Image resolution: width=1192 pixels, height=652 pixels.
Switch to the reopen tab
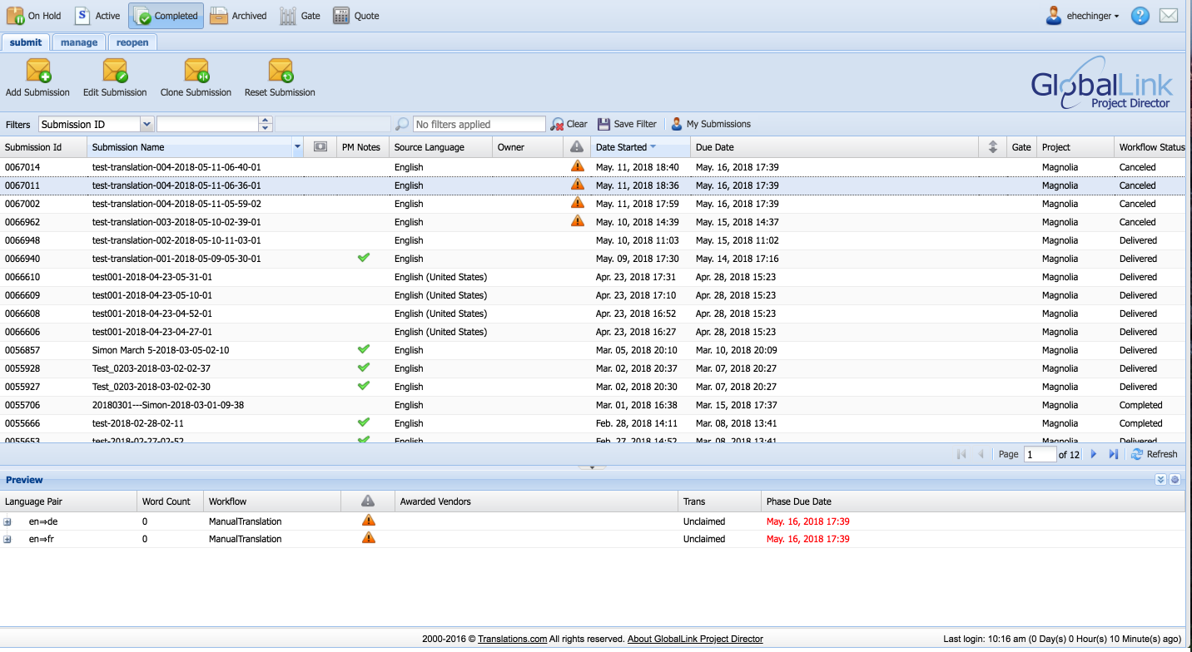(x=132, y=42)
